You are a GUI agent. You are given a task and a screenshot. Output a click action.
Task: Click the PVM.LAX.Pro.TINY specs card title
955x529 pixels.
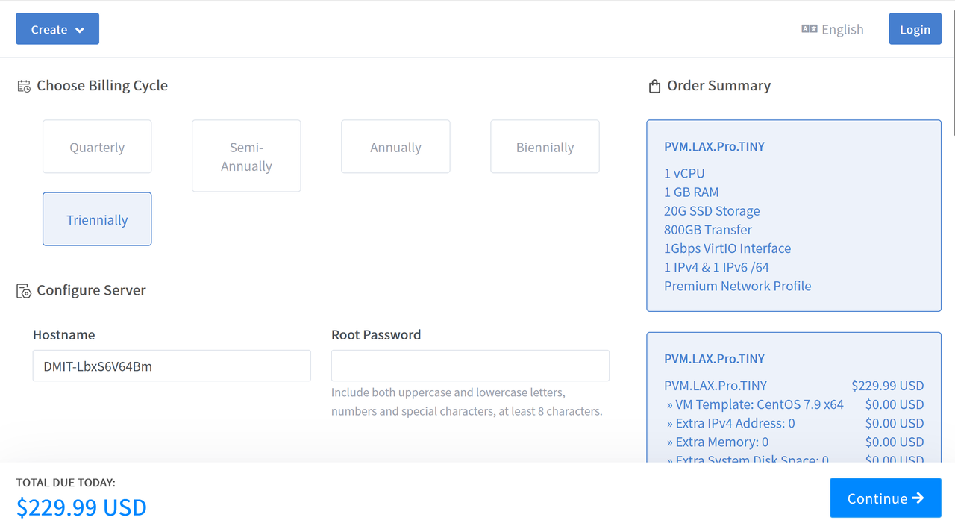(714, 146)
